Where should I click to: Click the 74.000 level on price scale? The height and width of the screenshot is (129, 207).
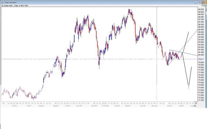(202, 88)
